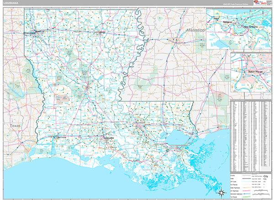This screenshot has width=274, height=200.
Task: Click the '2026 ZIP Code Premium Edition' subtitle
Action: (x=236, y=4)
